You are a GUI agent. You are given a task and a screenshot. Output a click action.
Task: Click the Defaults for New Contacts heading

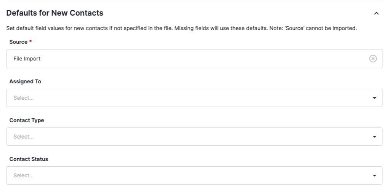click(x=55, y=13)
